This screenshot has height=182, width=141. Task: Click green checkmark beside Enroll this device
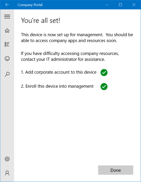pos(104,87)
